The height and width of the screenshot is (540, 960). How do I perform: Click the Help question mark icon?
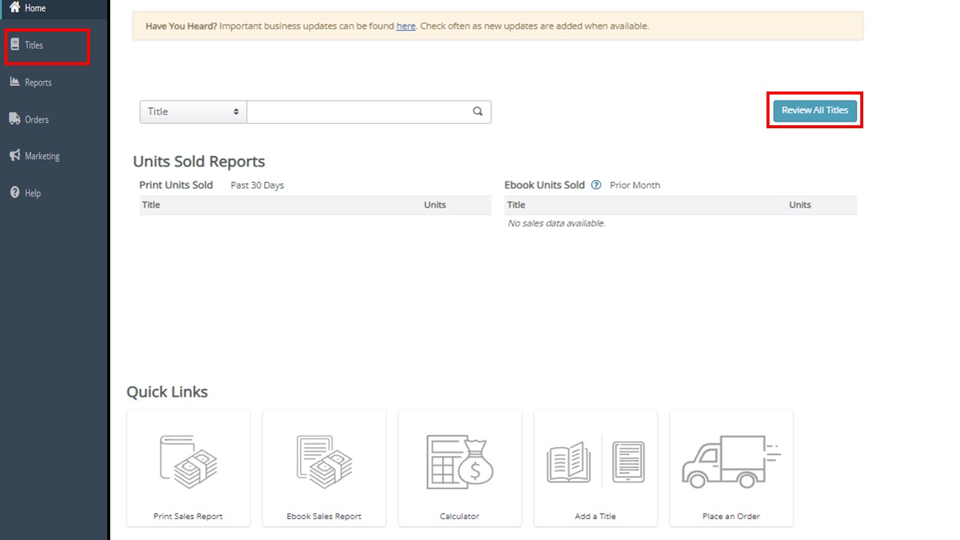click(15, 193)
